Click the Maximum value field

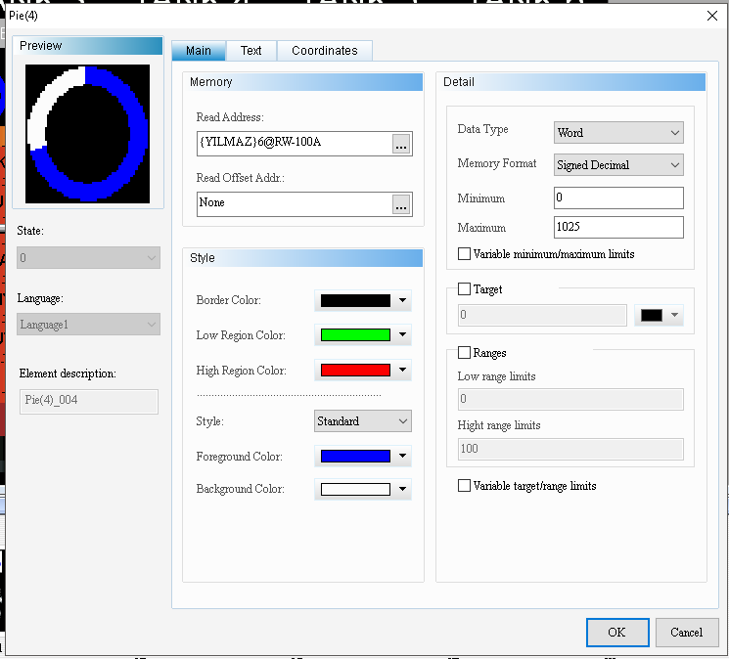coord(618,227)
